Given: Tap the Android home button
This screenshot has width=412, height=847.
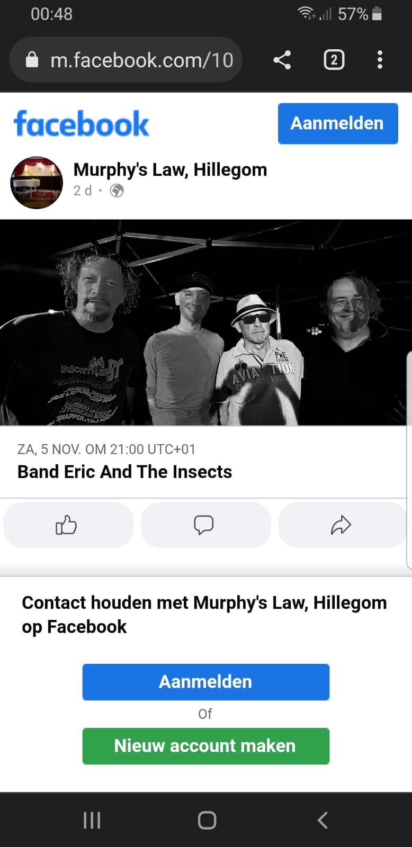Looking at the screenshot, I should tap(207, 820).
